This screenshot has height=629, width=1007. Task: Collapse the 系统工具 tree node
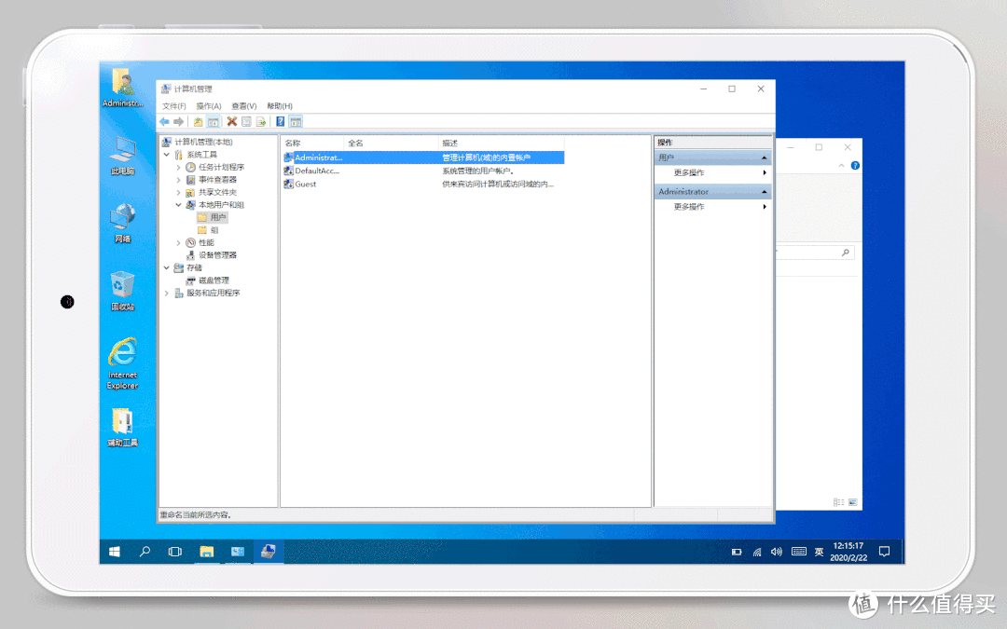167,155
